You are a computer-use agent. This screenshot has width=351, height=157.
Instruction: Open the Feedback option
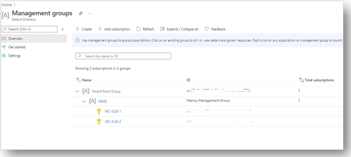click(x=215, y=29)
